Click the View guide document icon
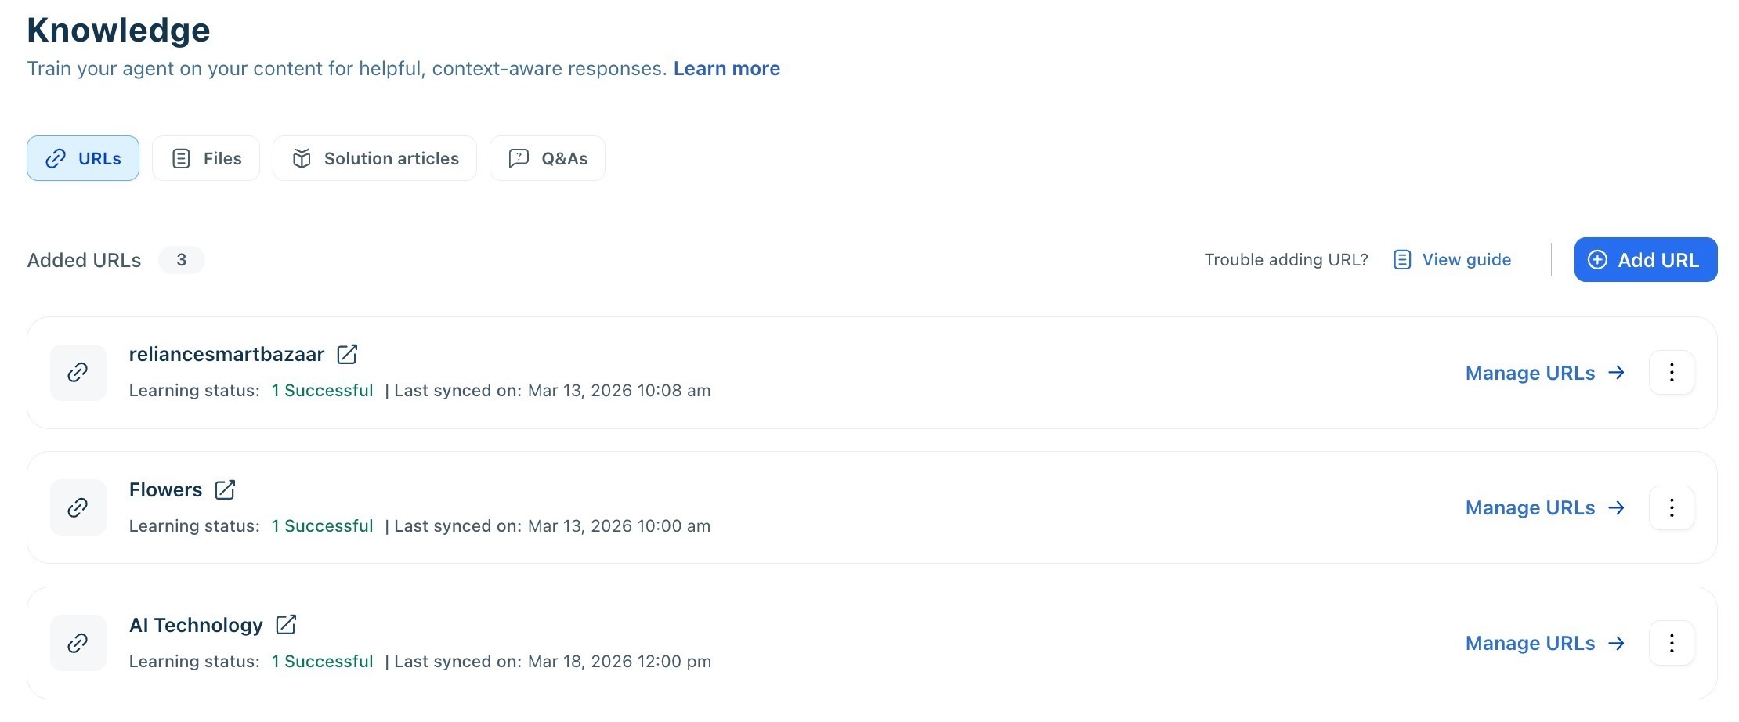The image size is (1739, 722). pos(1402,260)
